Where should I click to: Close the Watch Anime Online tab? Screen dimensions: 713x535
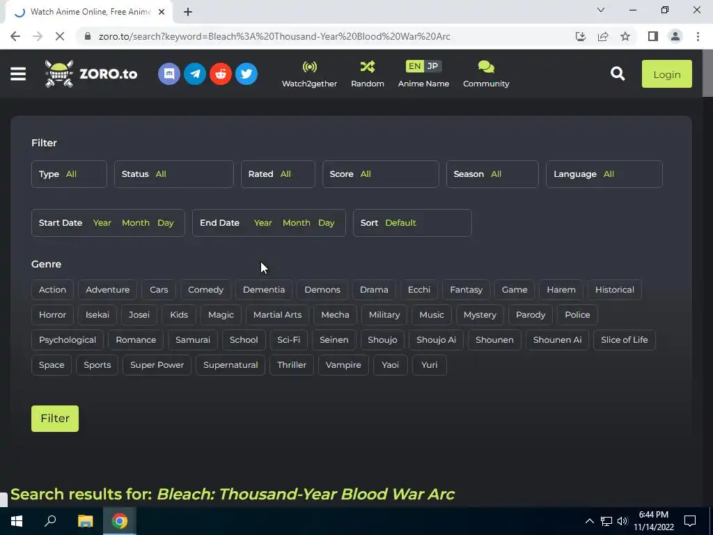click(x=162, y=12)
